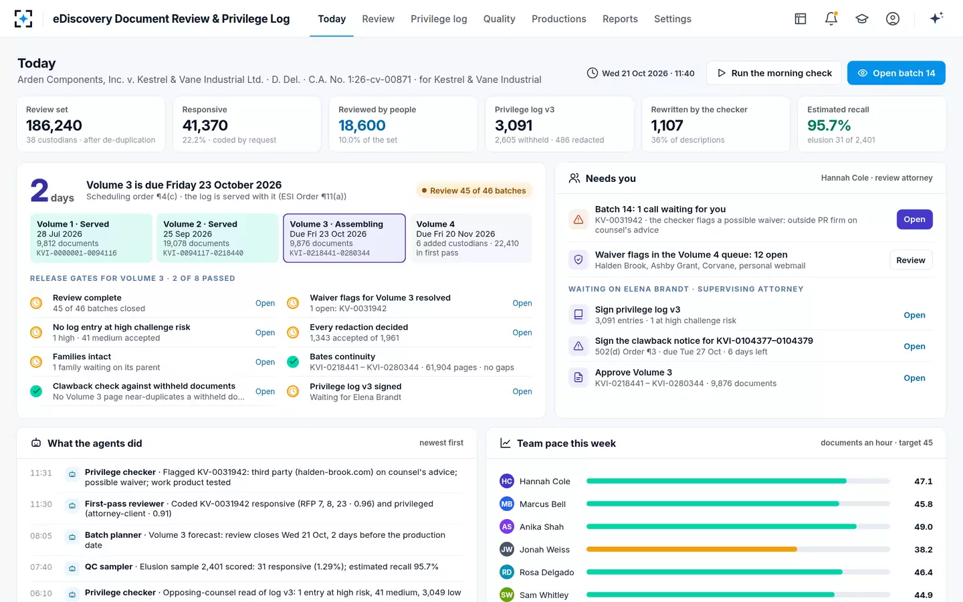Click the Review 45 of 46 batches pill
Screen dimensions: 963x602
473,191
